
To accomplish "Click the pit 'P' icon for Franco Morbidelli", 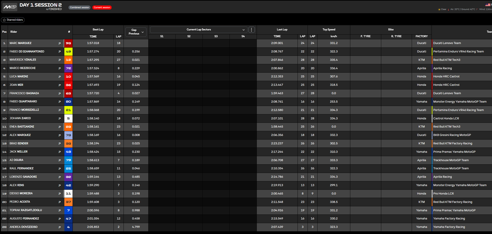I will click(x=60, y=110).
